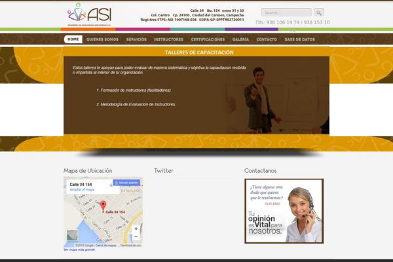
Task: Click the CLIC AQUI link in contact banner
Action: [x=272, y=204]
